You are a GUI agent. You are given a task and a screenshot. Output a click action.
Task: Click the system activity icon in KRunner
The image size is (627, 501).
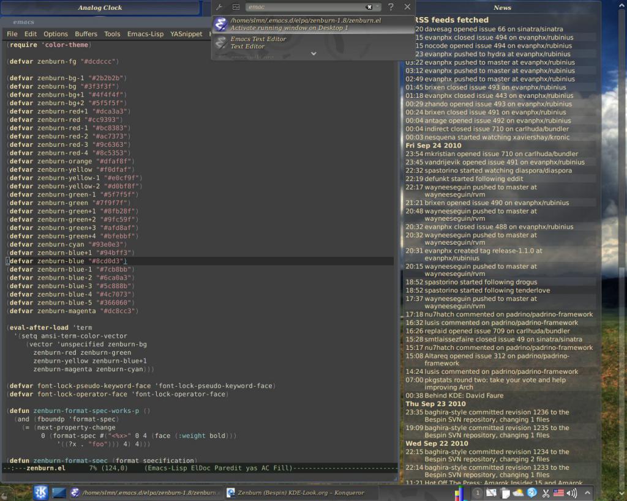click(x=236, y=7)
